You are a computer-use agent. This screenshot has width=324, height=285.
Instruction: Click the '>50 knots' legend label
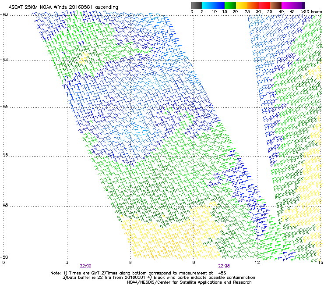click(312, 12)
